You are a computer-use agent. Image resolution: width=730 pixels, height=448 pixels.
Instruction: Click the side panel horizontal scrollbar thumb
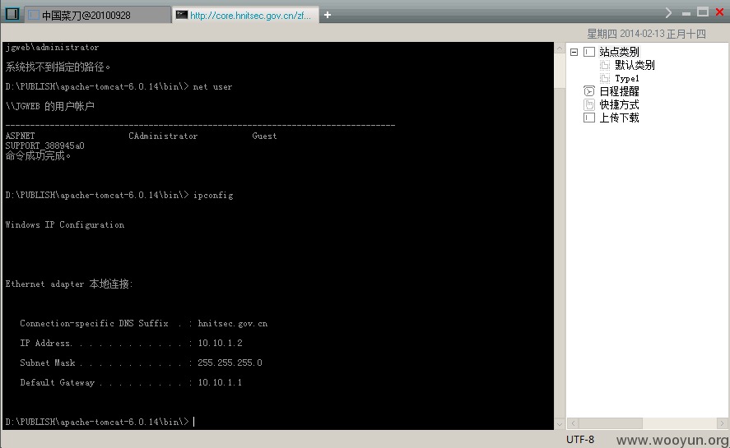click(611, 423)
